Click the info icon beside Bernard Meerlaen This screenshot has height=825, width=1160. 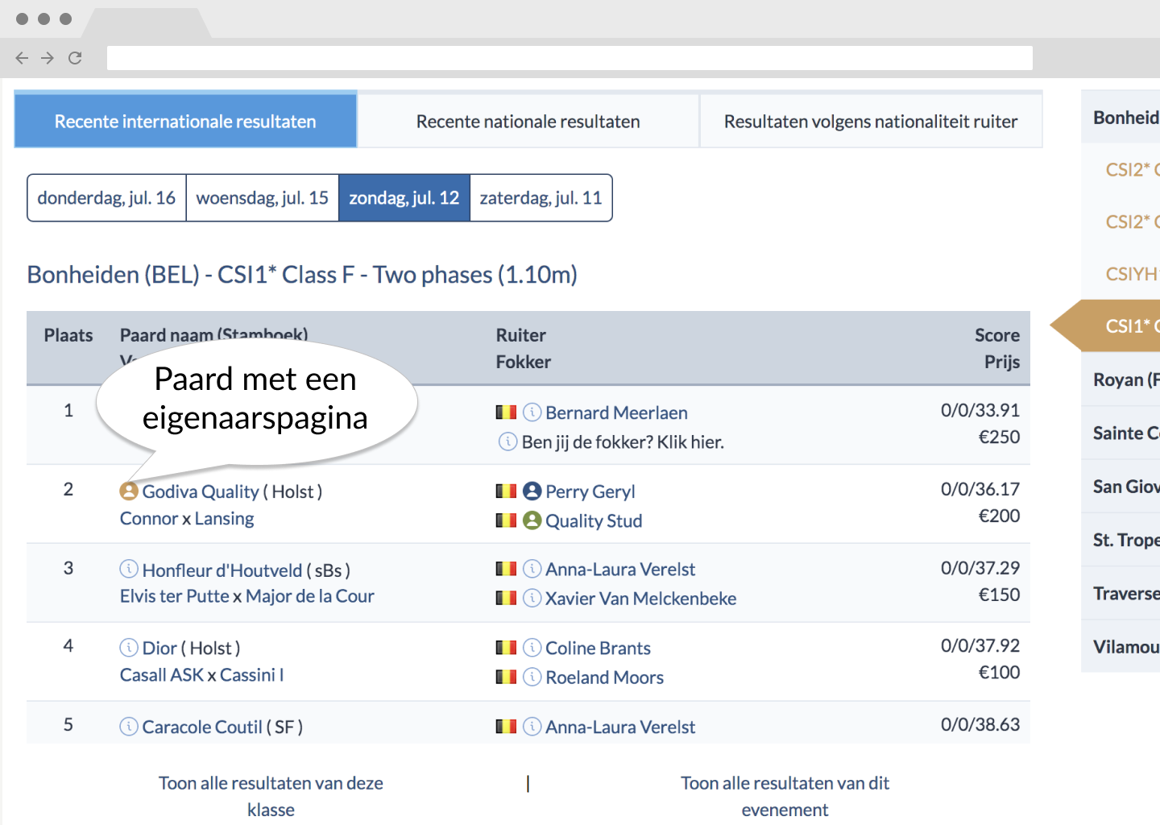click(532, 412)
